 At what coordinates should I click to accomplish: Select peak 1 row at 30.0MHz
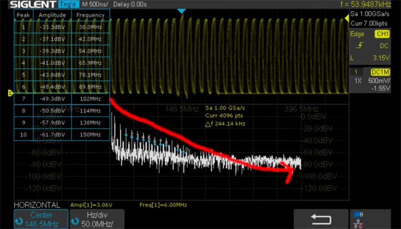click(x=61, y=28)
